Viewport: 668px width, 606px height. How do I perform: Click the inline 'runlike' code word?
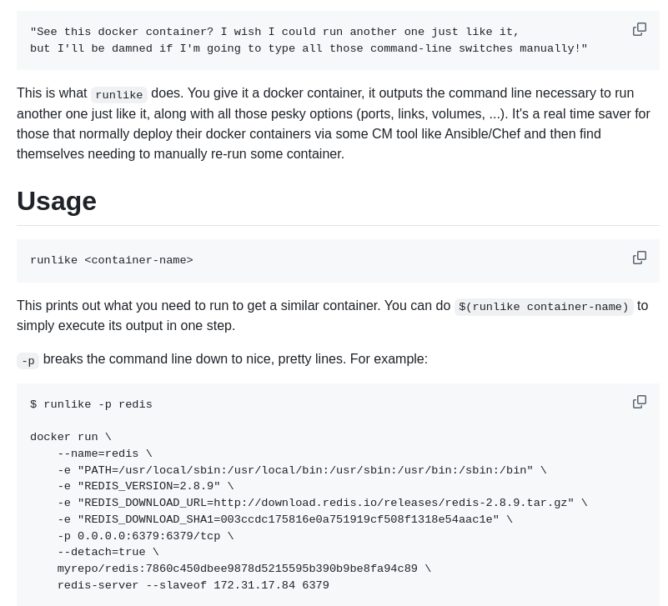118,95
